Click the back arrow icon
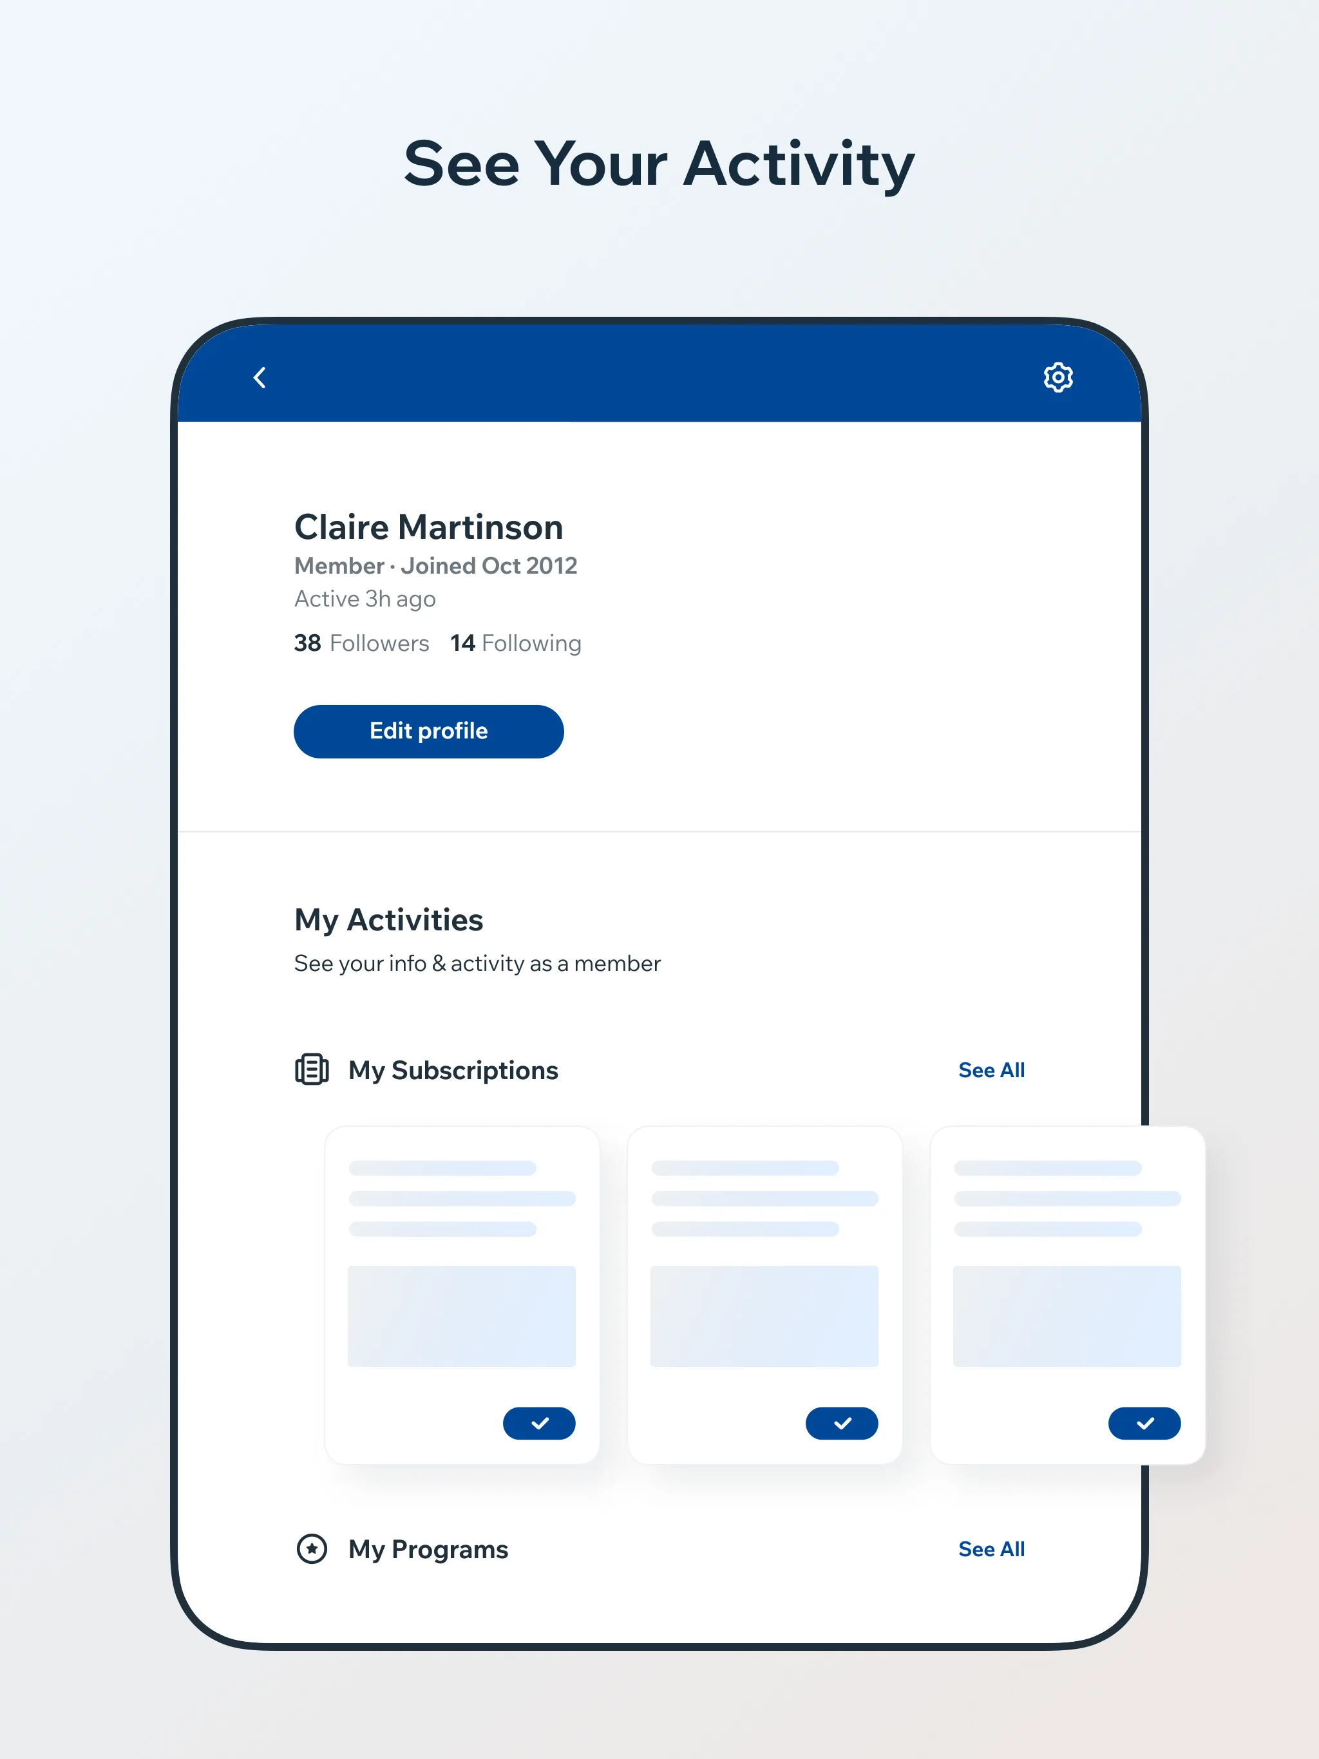 click(262, 378)
